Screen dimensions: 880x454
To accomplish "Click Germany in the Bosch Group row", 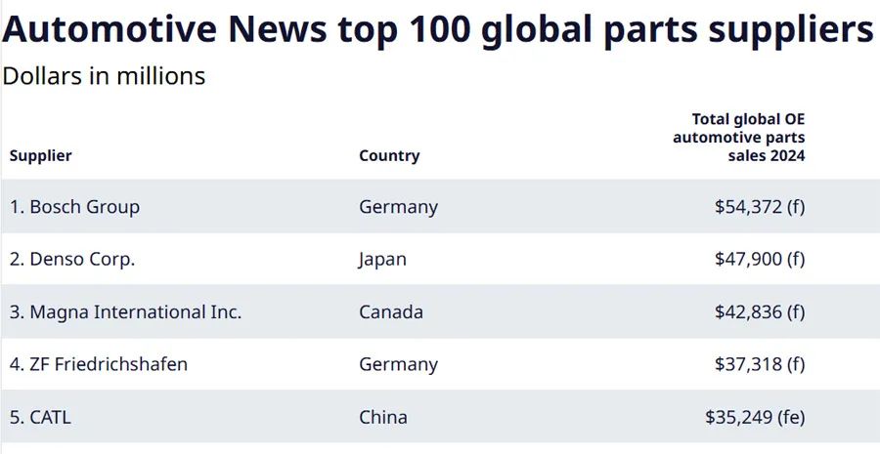I will 398,207.
